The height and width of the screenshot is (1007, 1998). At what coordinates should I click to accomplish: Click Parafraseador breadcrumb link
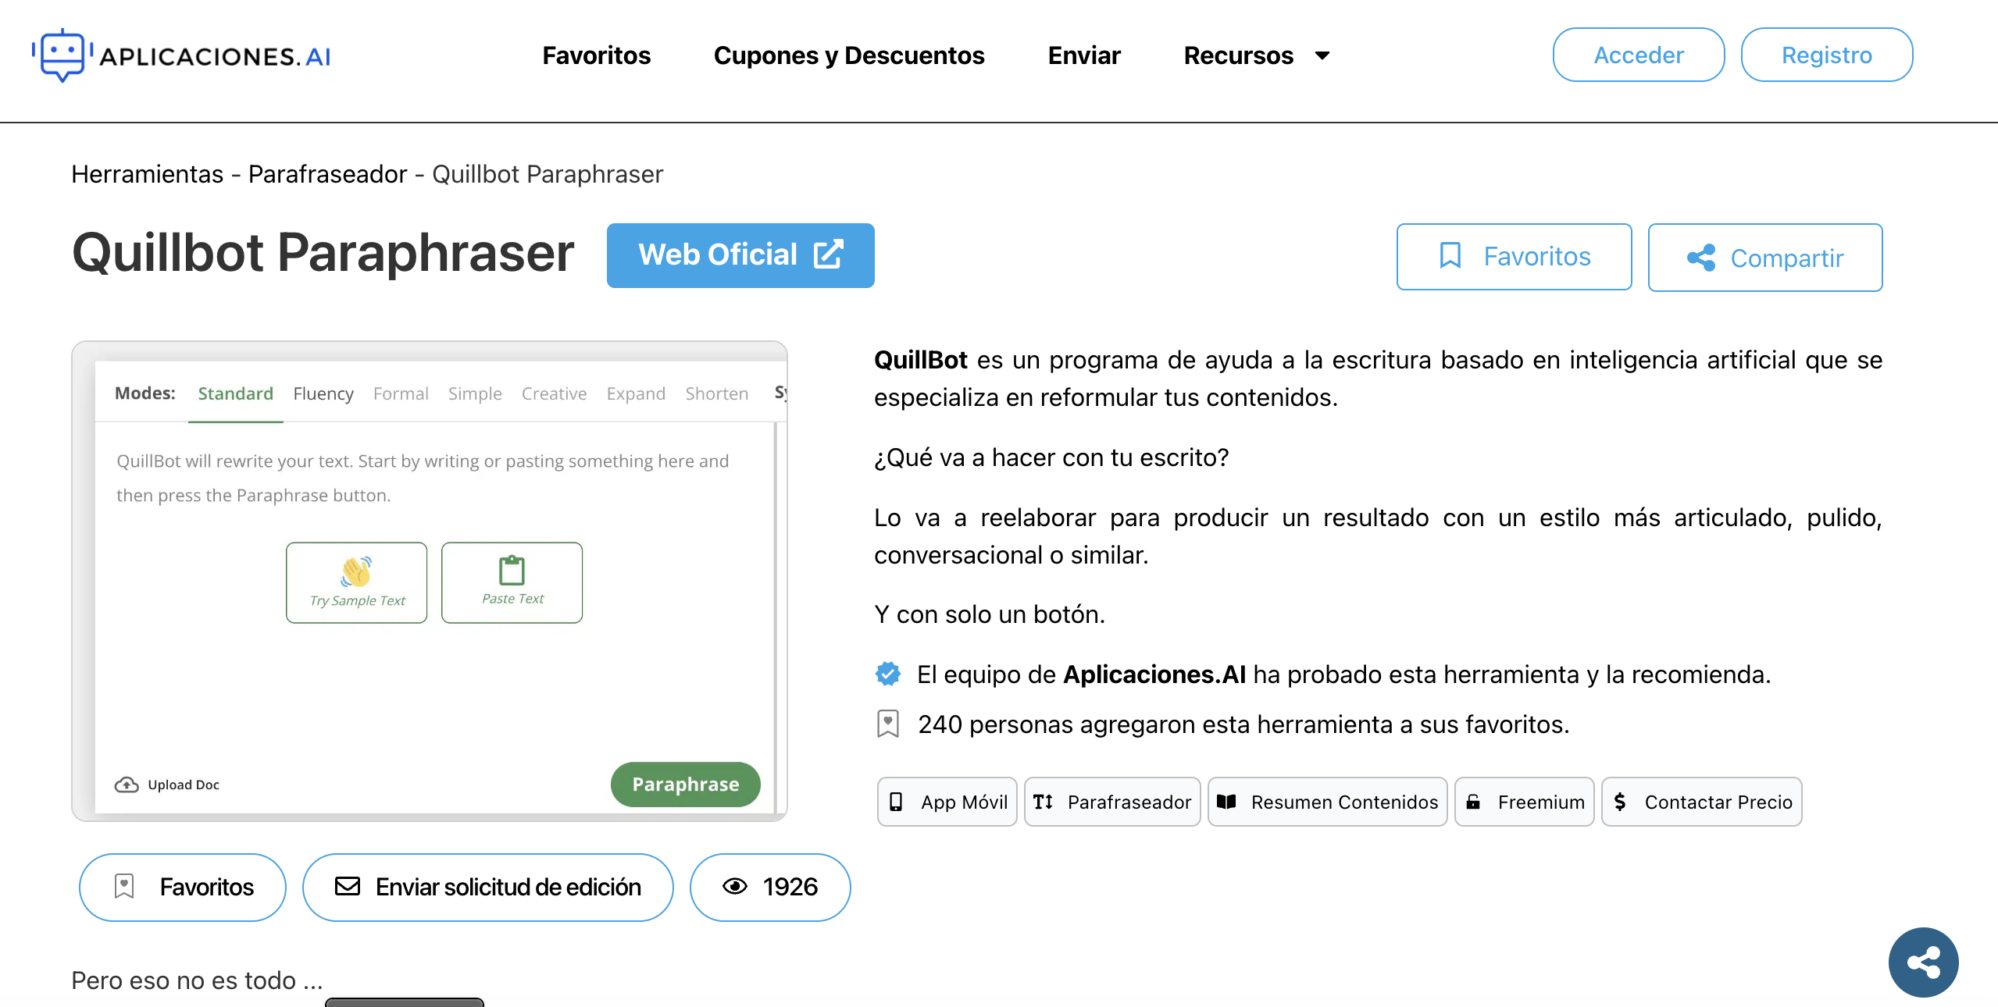(x=327, y=174)
